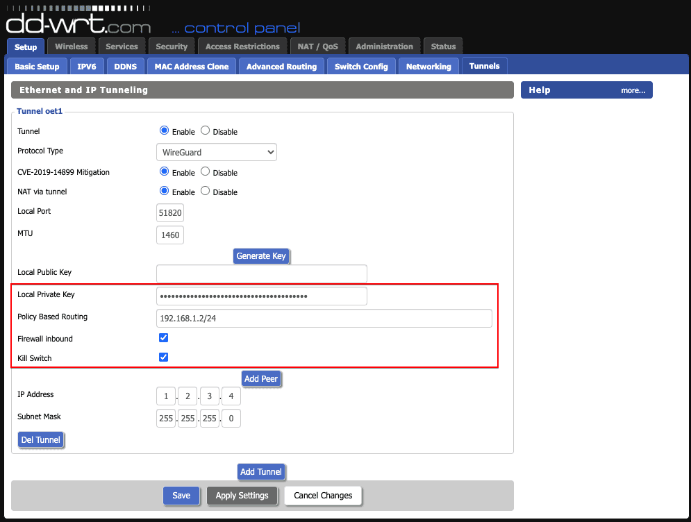This screenshot has width=691, height=522.
Task: Disable the Tunnel radio option
Action: (206, 130)
